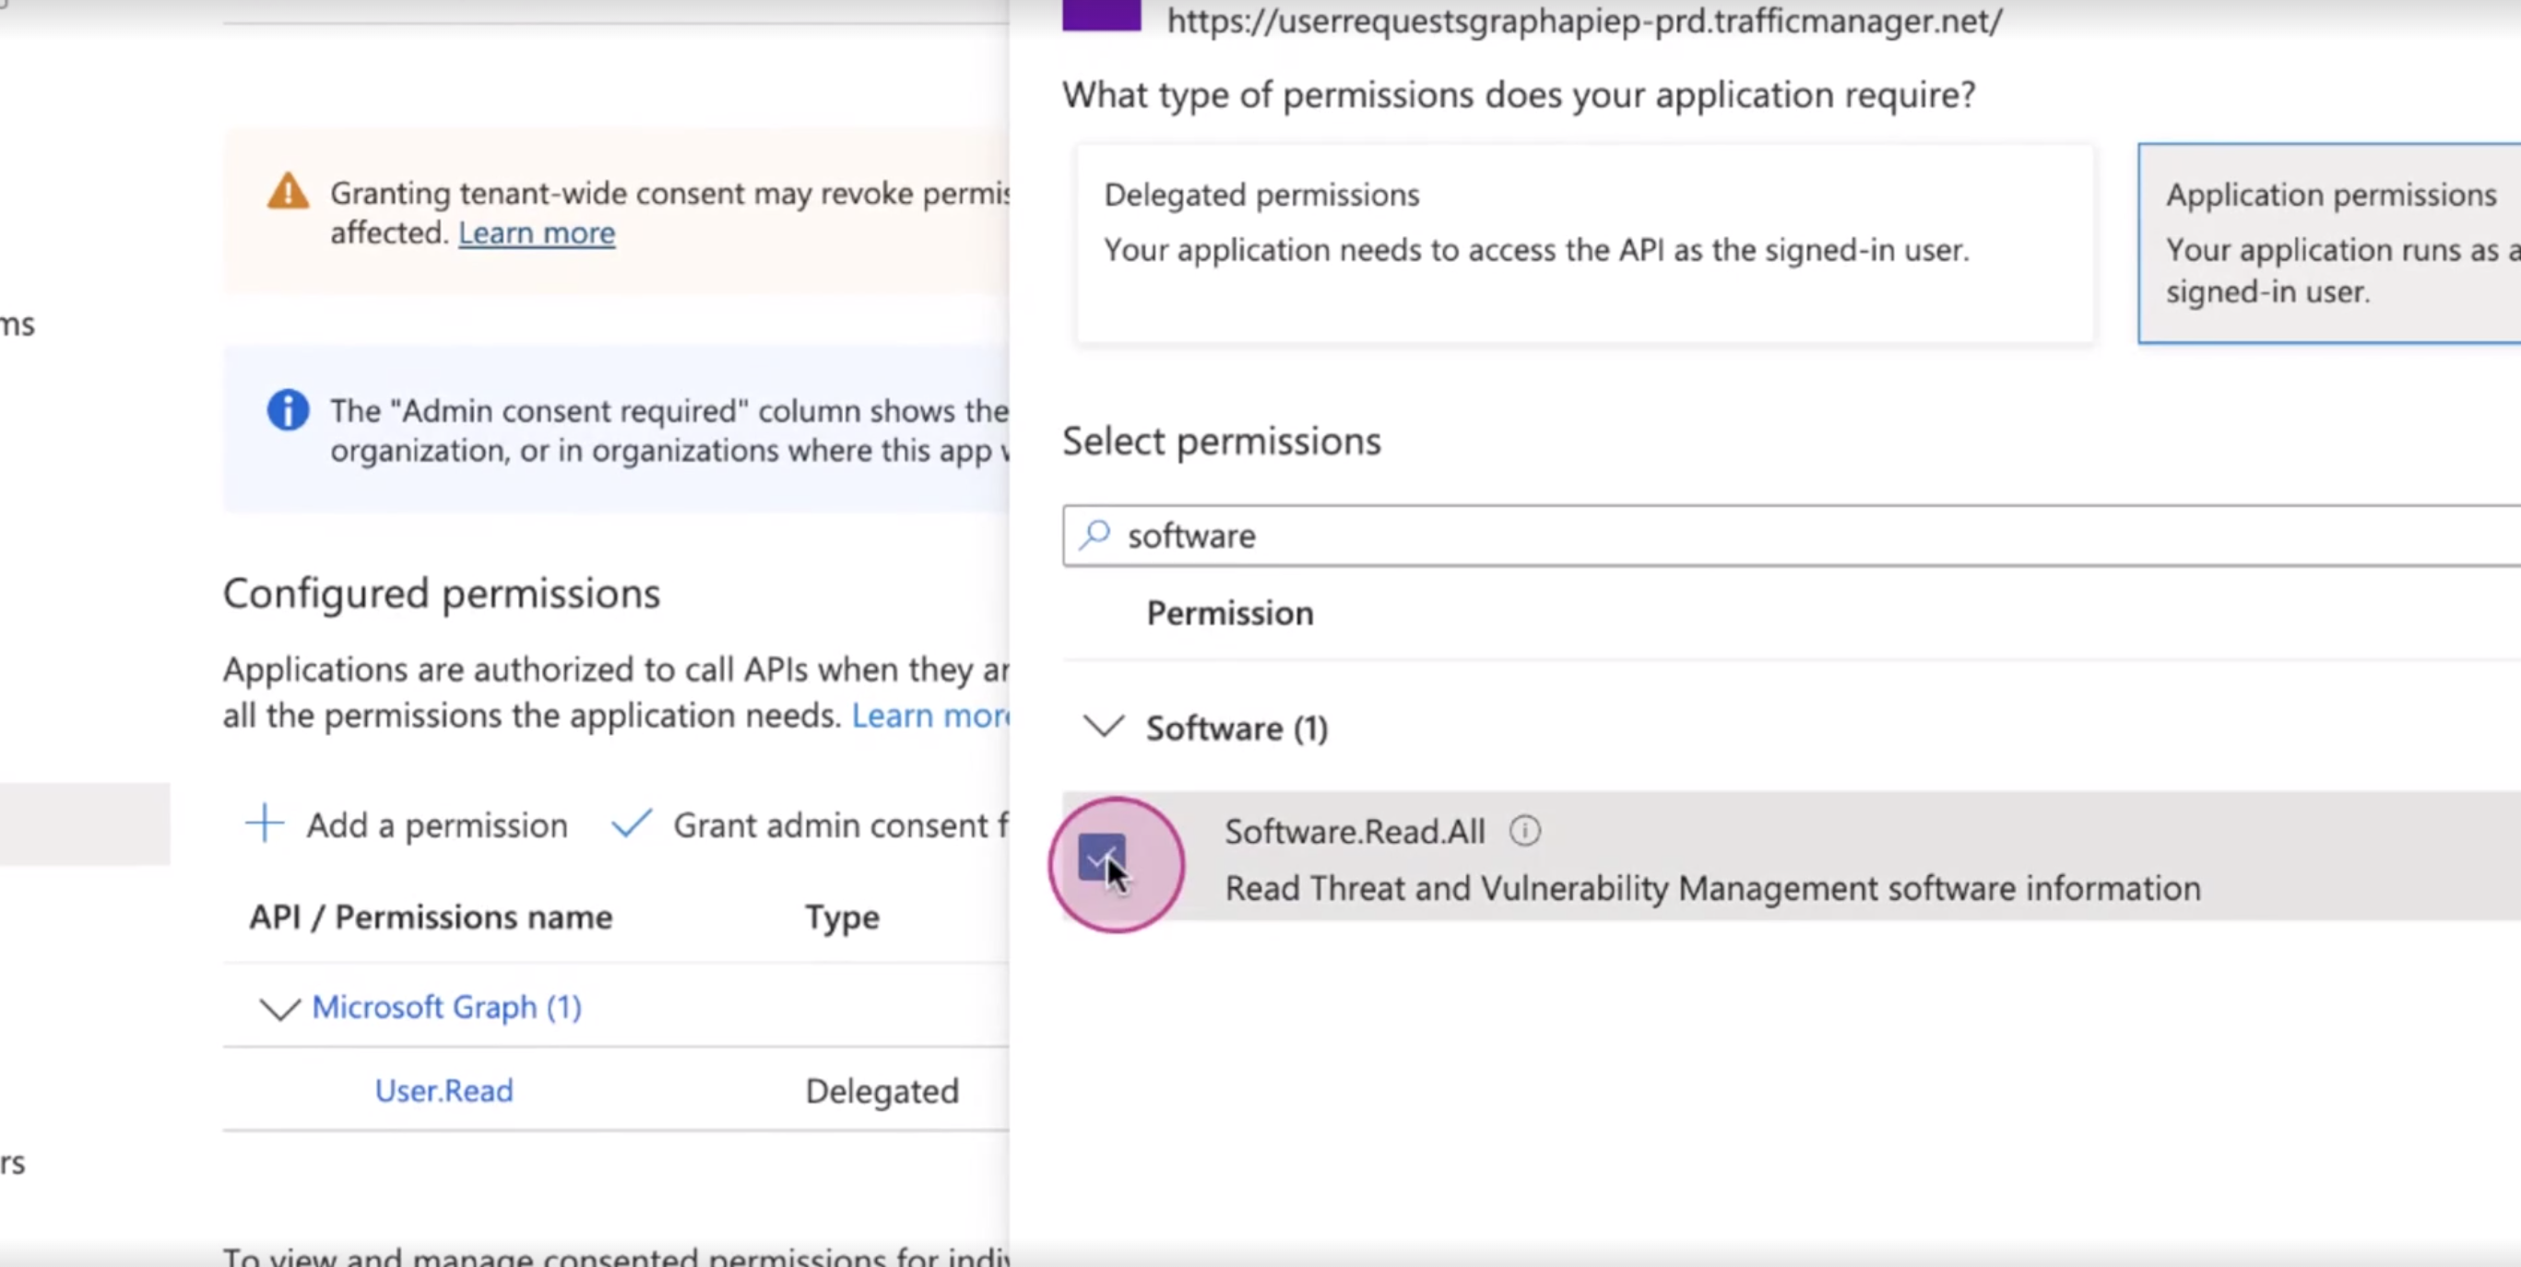The image size is (2521, 1267).
Task: Click the orange warning triangle icon
Action: pos(288,192)
